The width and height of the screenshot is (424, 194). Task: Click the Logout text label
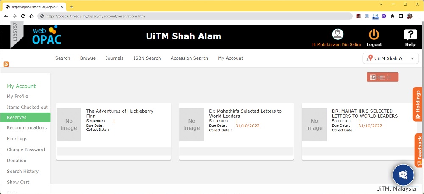(x=374, y=44)
